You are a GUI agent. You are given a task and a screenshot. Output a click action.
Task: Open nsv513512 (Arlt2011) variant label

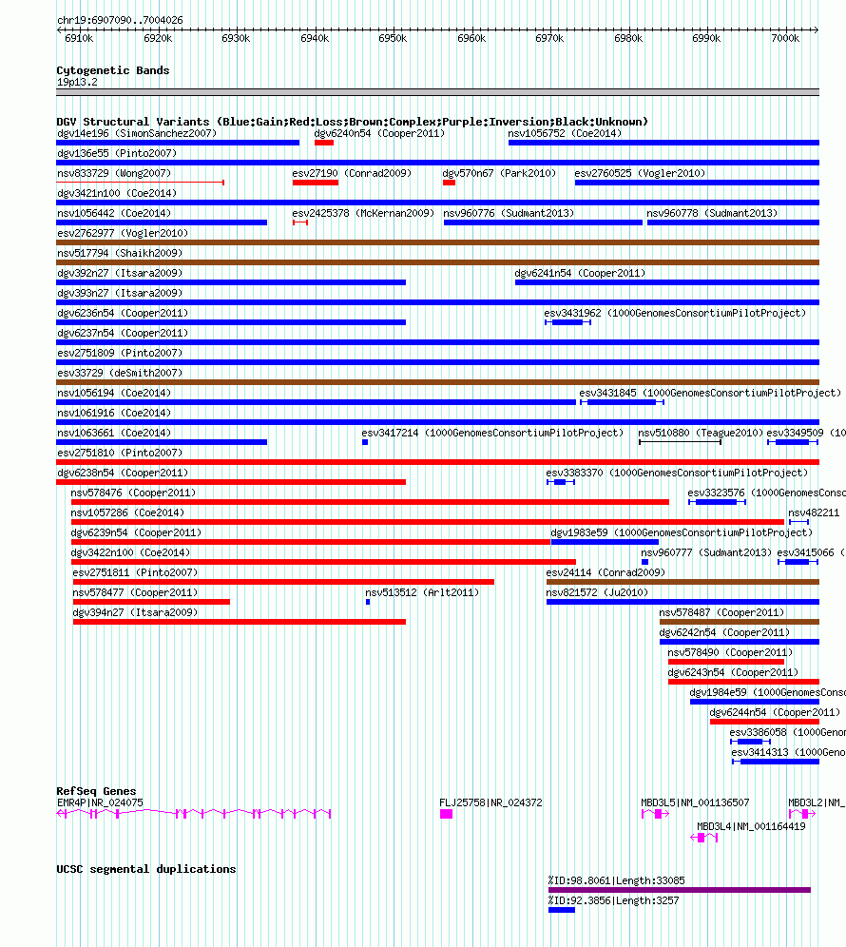[421, 591]
